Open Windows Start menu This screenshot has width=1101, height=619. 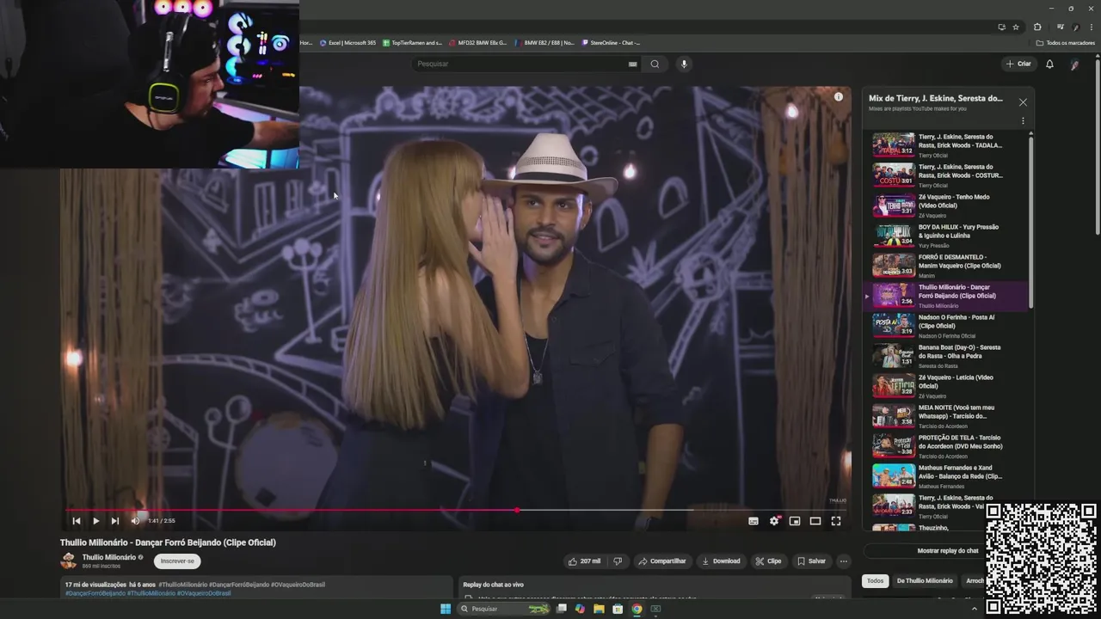point(446,609)
